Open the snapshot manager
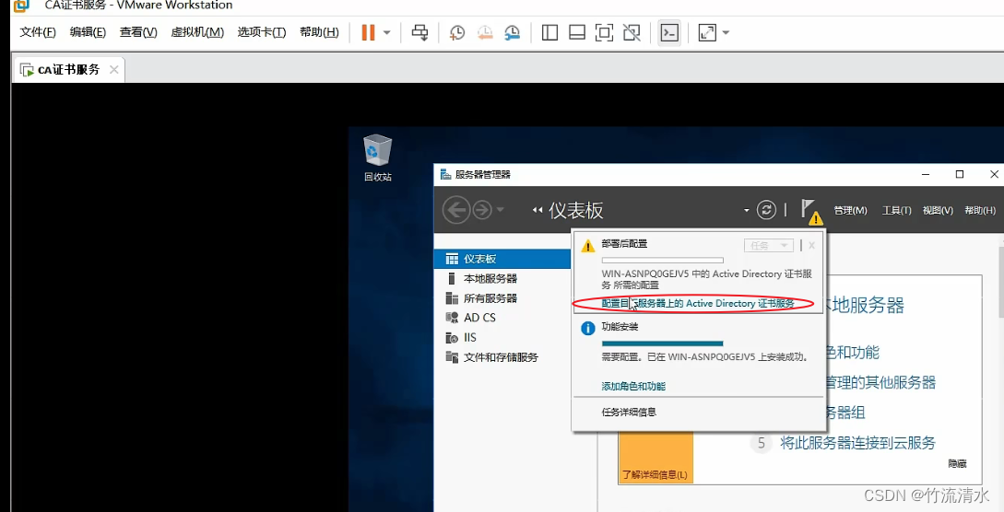The width and height of the screenshot is (1004, 512). click(513, 32)
